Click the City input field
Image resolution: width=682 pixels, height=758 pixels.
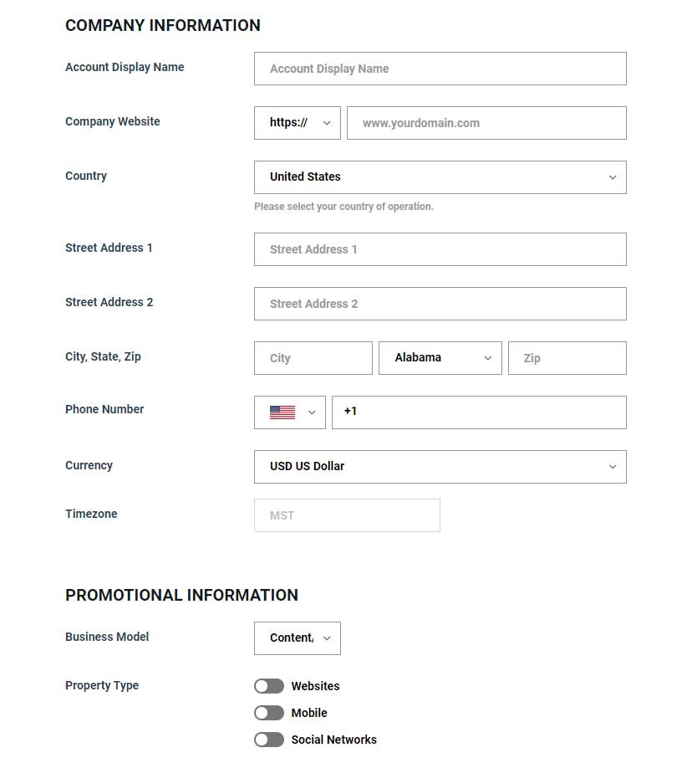click(313, 358)
